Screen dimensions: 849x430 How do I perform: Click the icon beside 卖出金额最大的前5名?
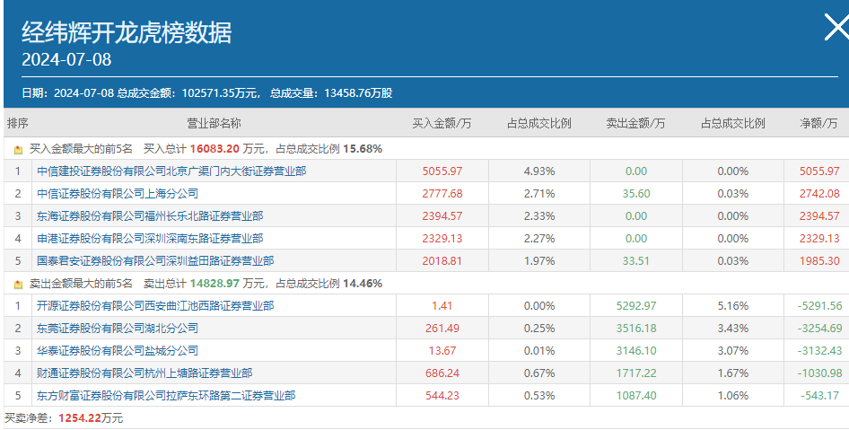19,285
